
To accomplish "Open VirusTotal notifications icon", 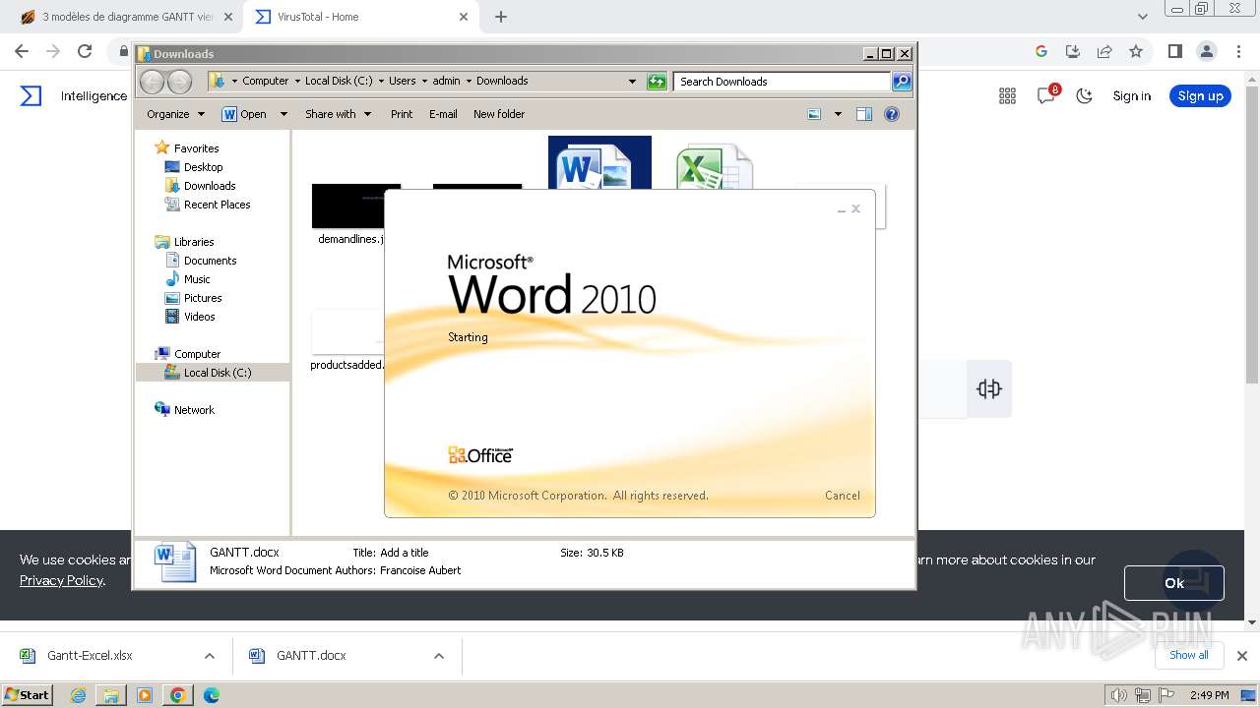I will (x=1046, y=95).
